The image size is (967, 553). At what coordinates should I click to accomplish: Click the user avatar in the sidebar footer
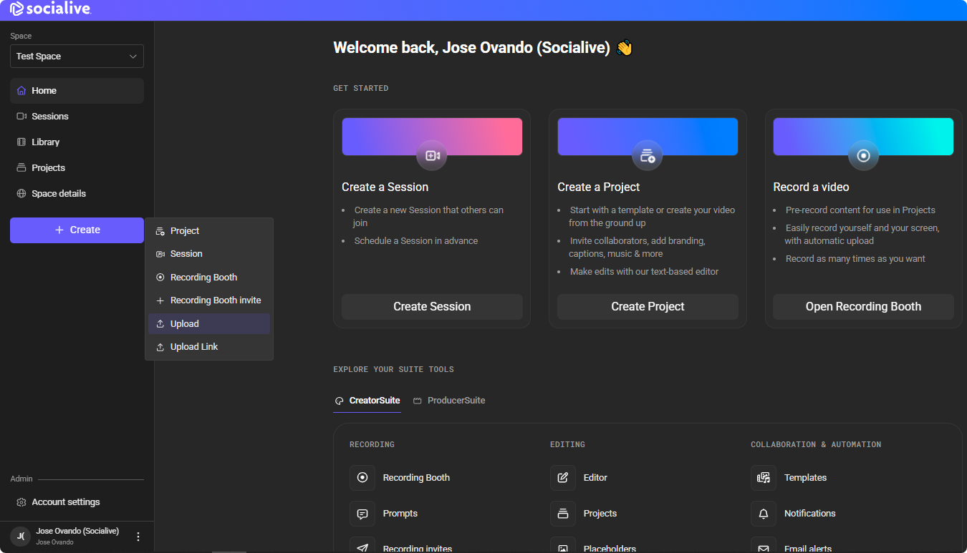pyautogui.click(x=21, y=536)
